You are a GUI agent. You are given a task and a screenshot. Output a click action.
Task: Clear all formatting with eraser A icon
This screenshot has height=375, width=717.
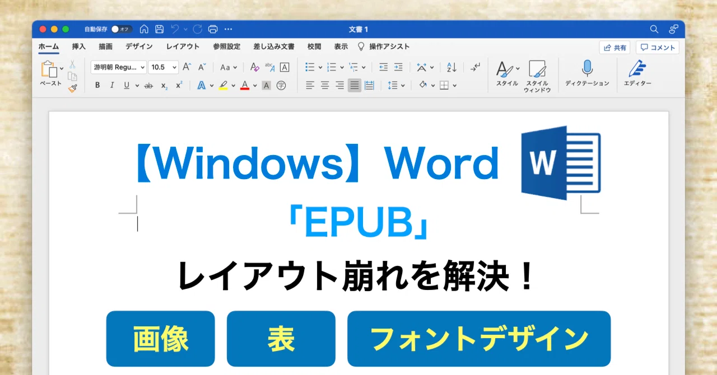[x=255, y=67]
